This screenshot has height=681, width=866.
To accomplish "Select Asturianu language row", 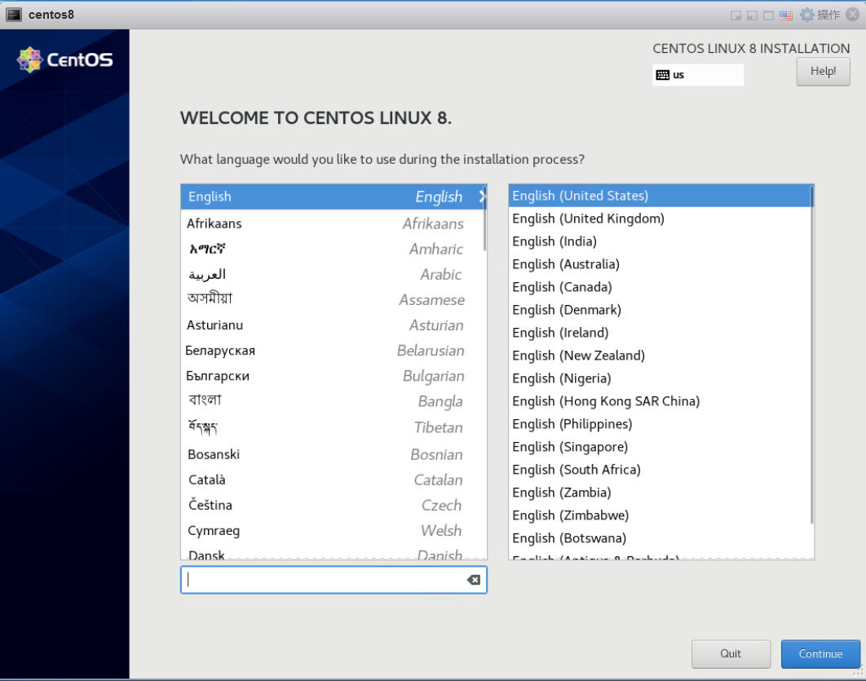I will click(334, 325).
